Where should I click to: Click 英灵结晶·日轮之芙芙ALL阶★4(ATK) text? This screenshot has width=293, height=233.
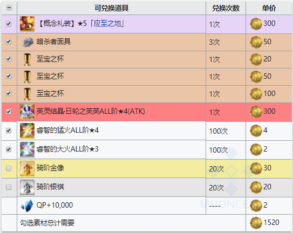pos(91,111)
